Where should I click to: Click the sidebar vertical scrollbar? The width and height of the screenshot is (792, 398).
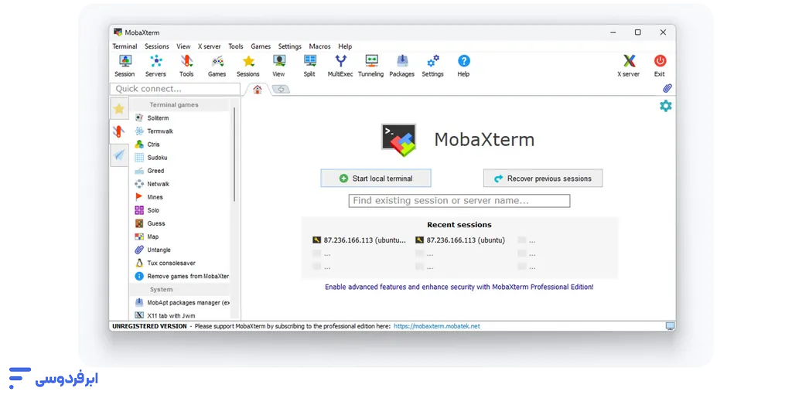[234, 154]
